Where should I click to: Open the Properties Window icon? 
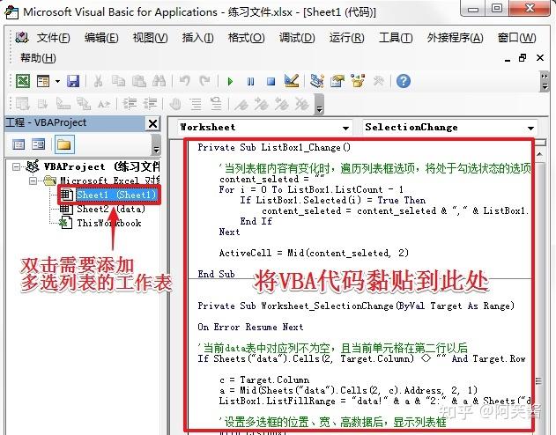tap(337, 81)
